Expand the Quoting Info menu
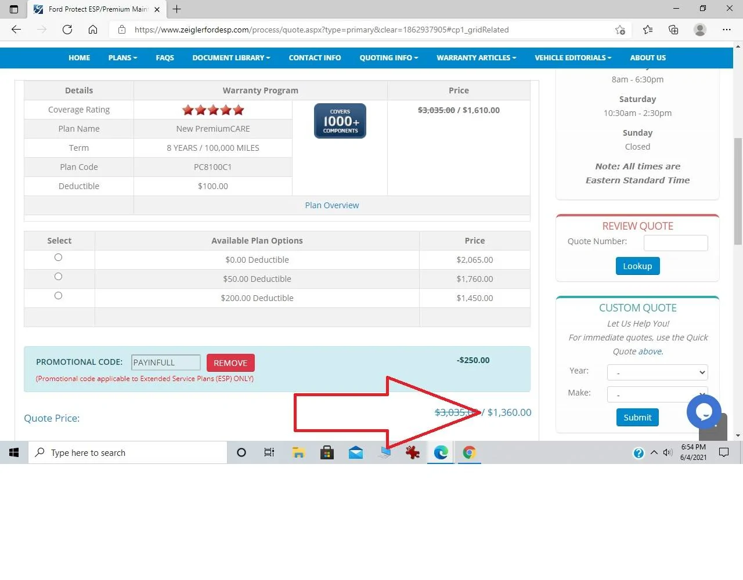 [x=389, y=58]
